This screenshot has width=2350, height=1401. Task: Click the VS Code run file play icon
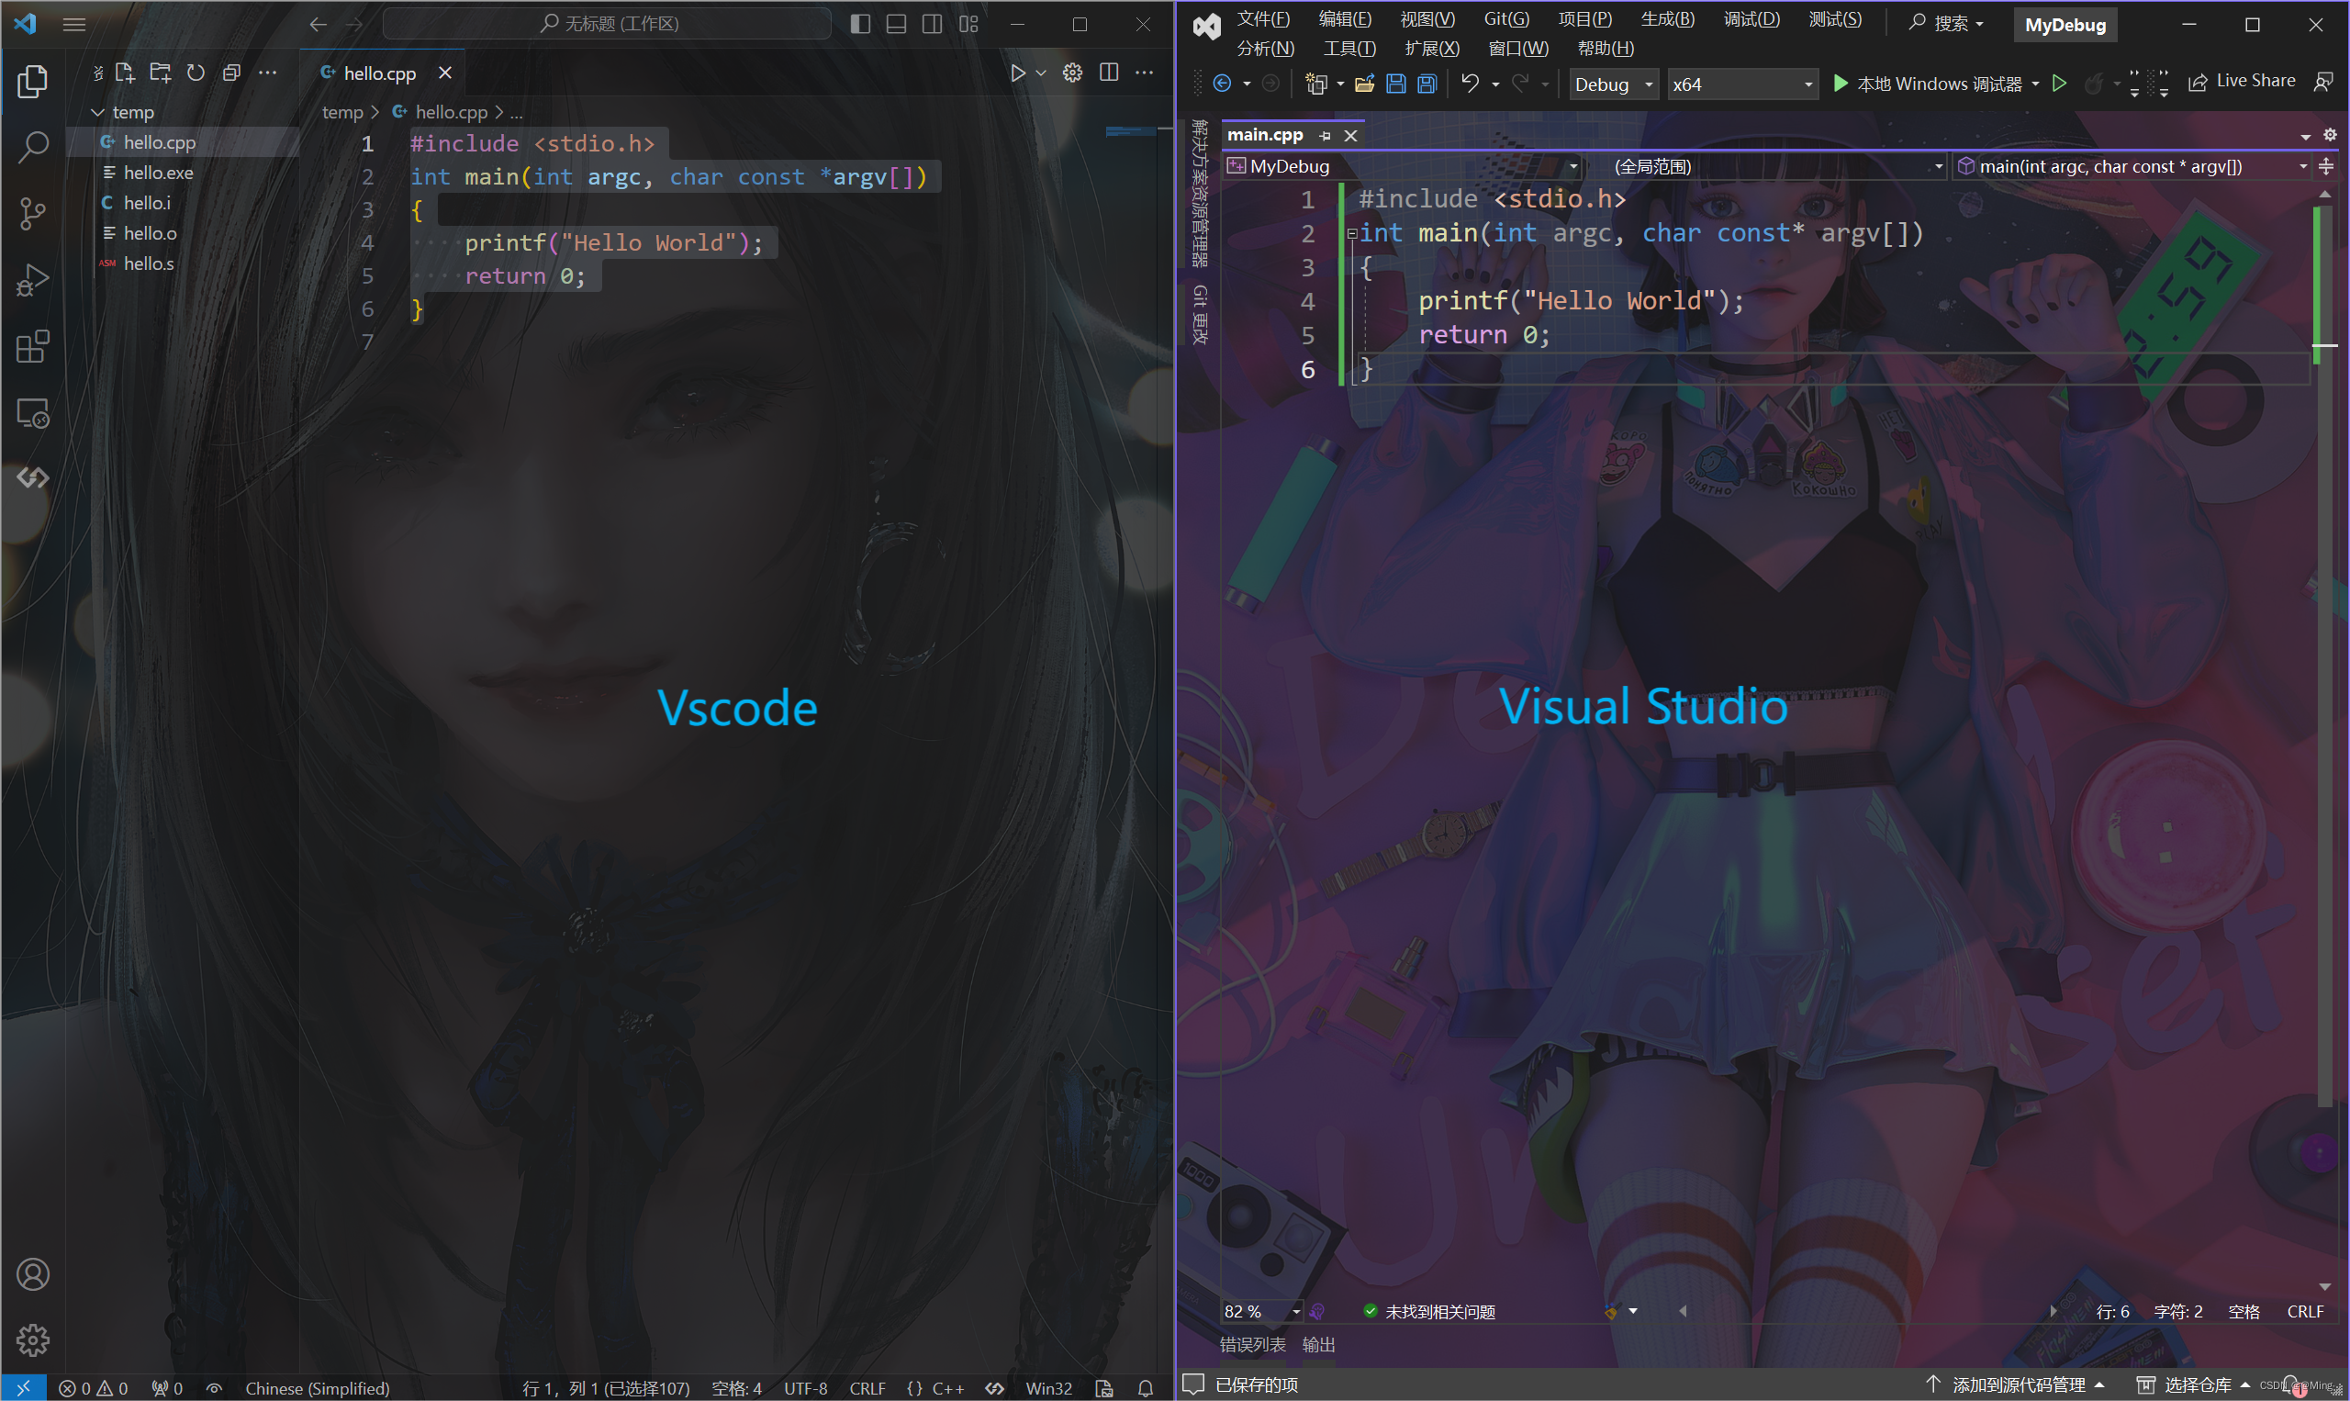click(1017, 73)
